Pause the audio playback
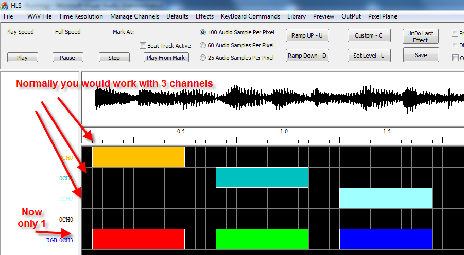This screenshot has width=464, height=255. 67,58
